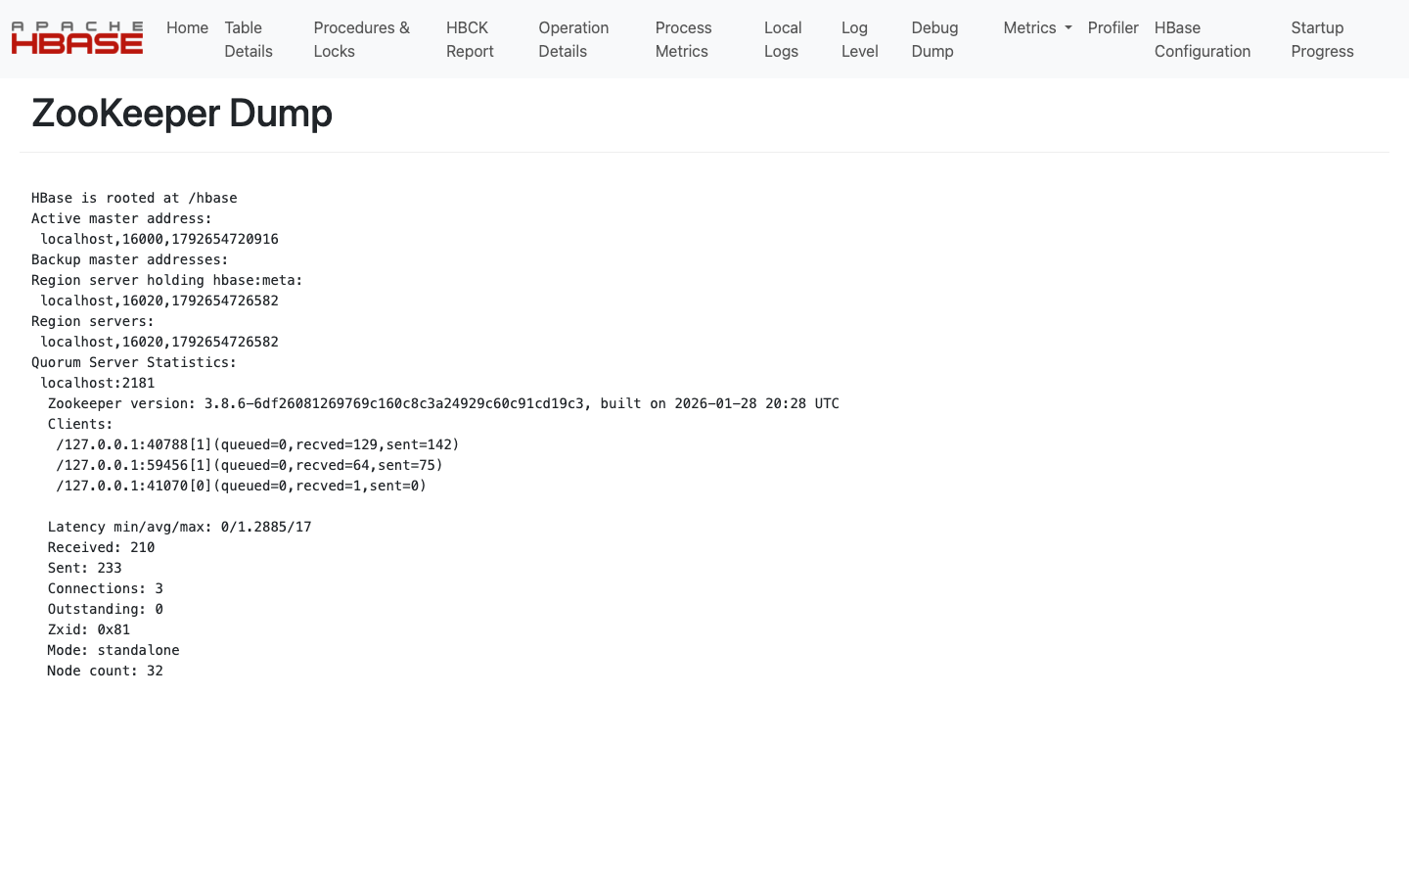Click the Latency min/avg/max line

pos(180,527)
